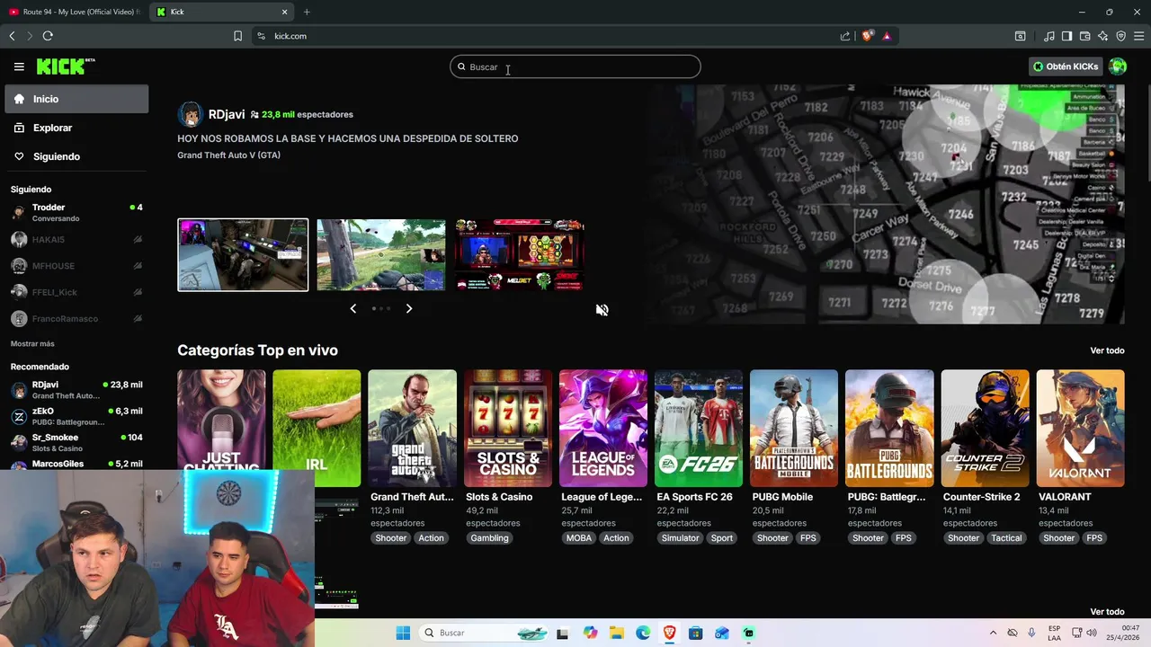Open the Grand Theft Auto category cover
This screenshot has height=647, width=1151.
click(412, 429)
